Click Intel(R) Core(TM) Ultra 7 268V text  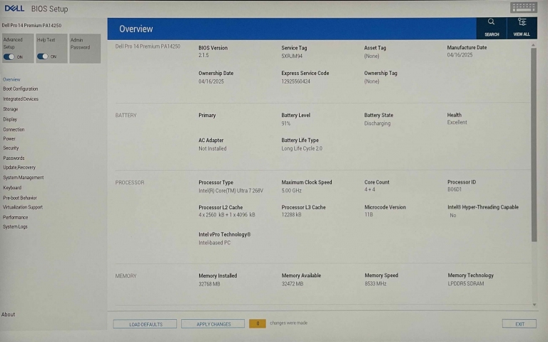point(231,191)
